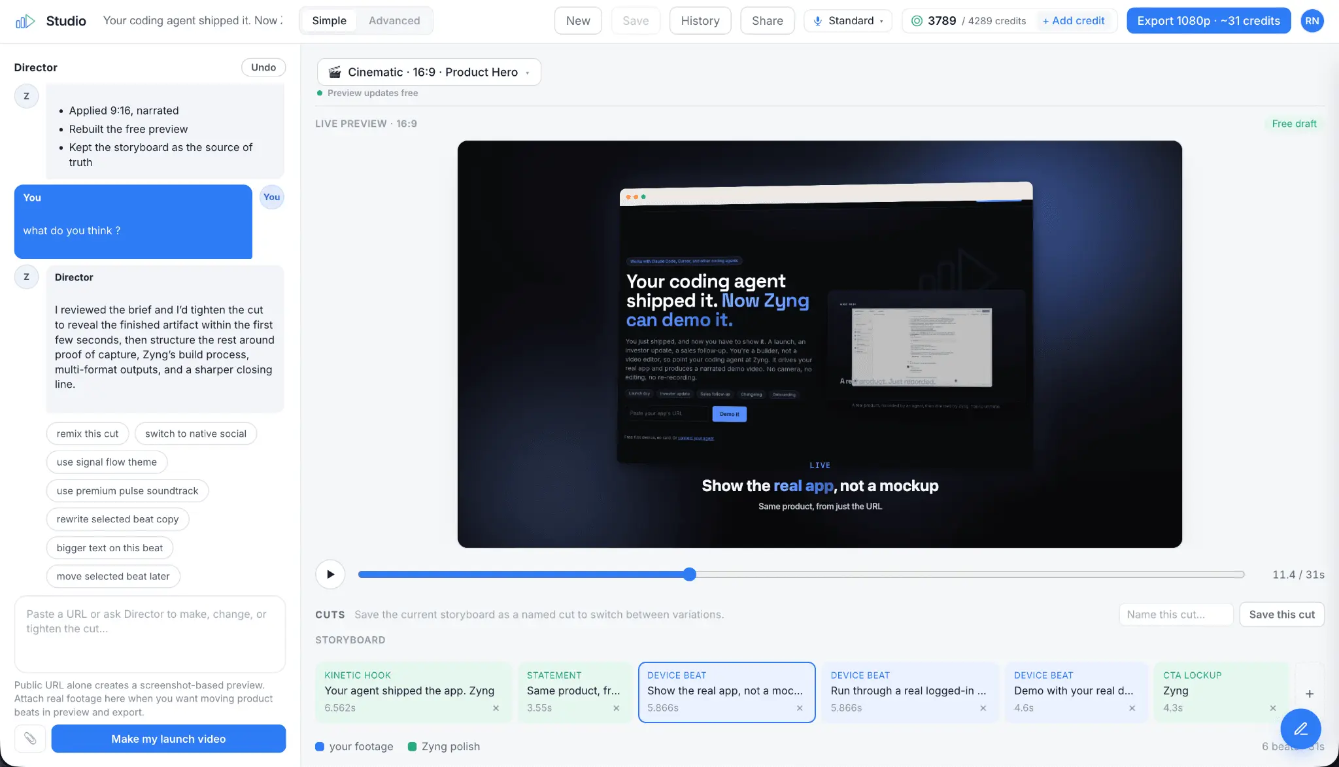This screenshot has height=767, width=1339.
Task: Click Add credit link
Action: tap(1074, 21)
